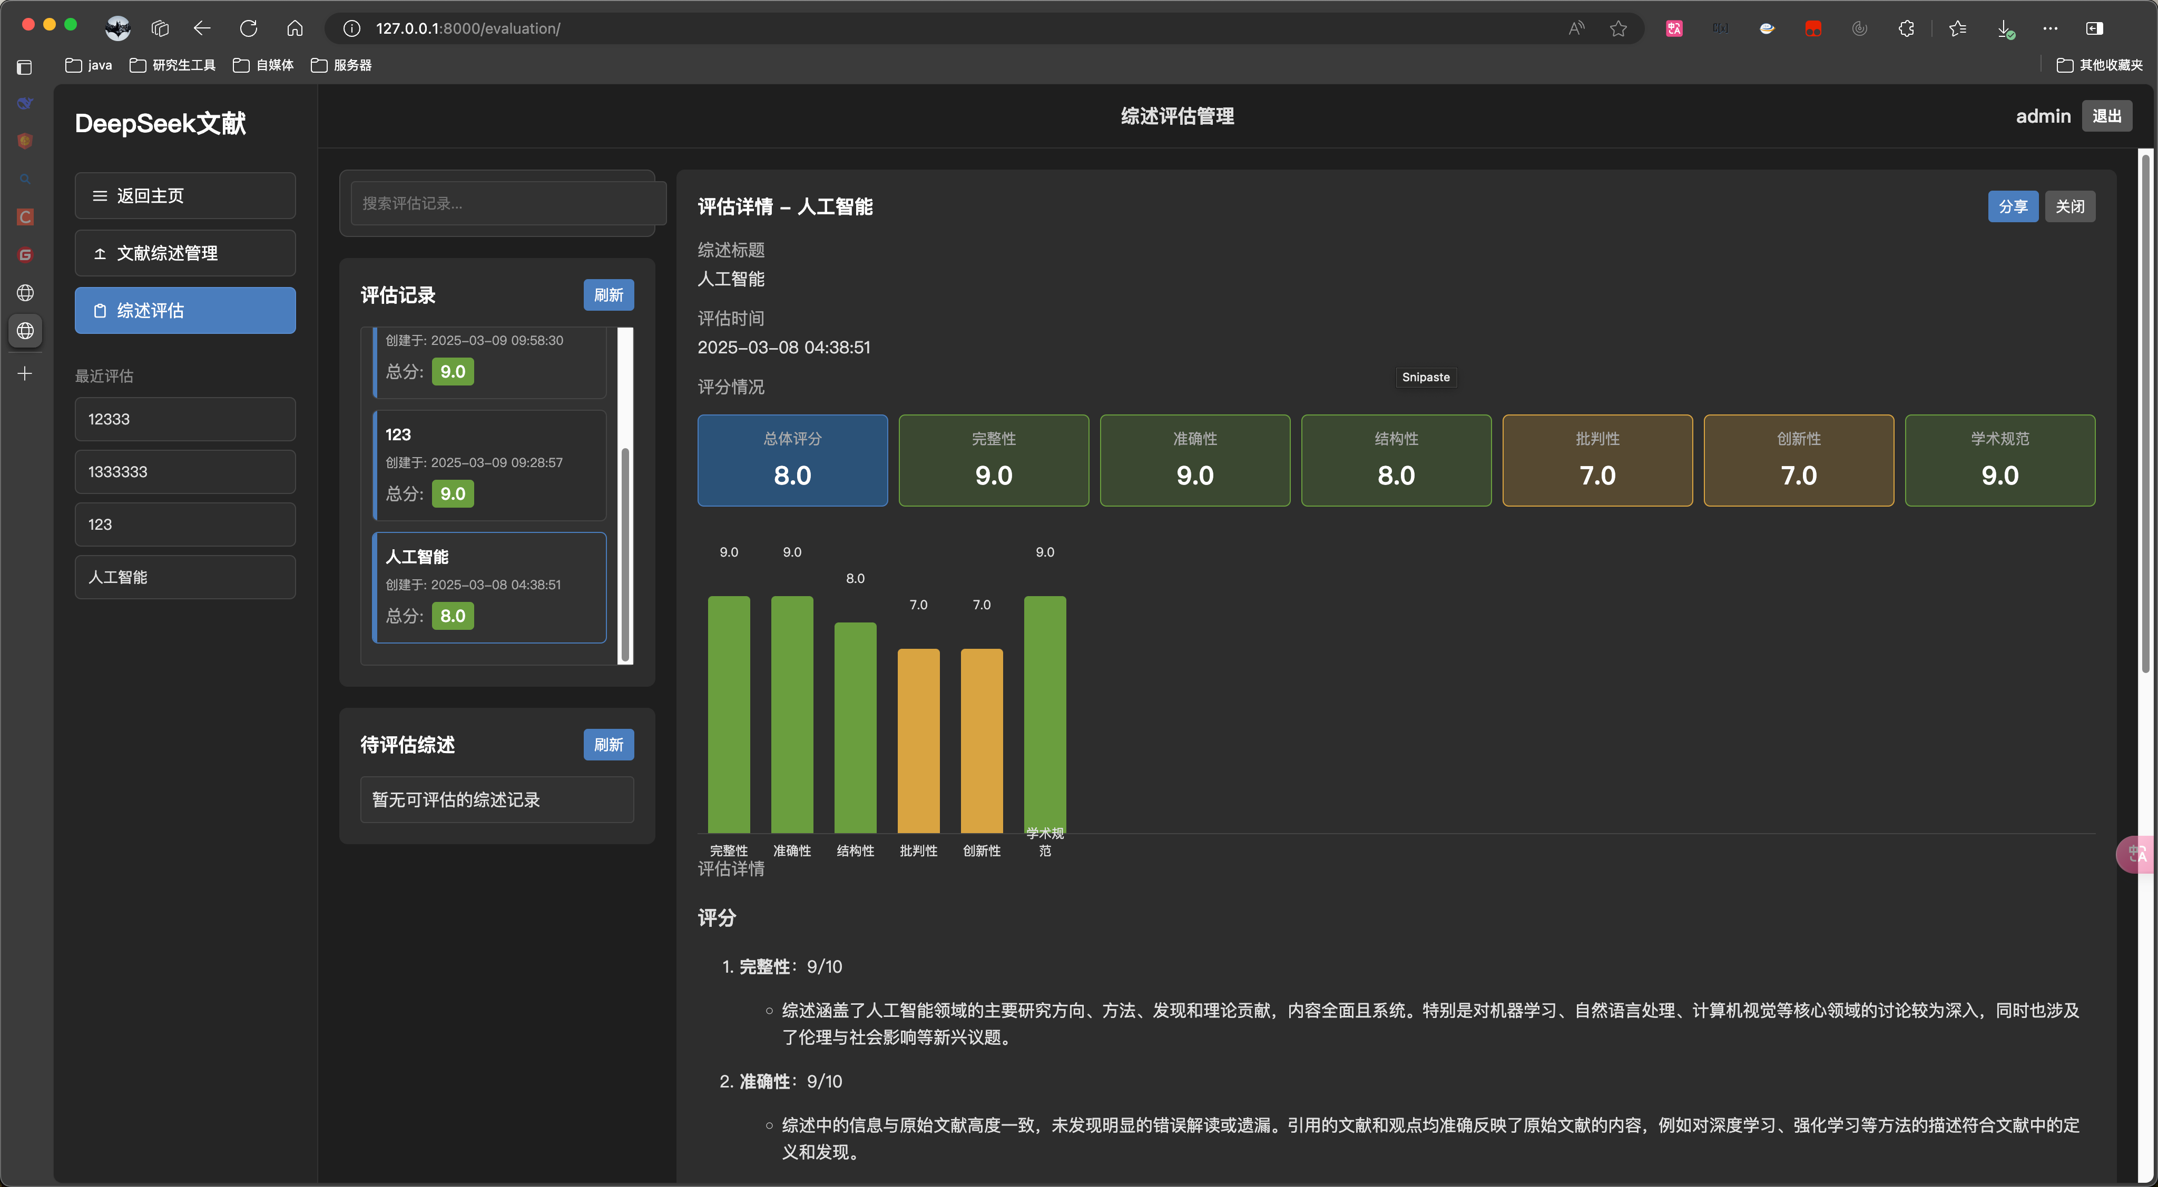Screen dimensions: 2158x1187
Task: Open the 自媒体 bookmarks folder
Action: tap(263, 65)
